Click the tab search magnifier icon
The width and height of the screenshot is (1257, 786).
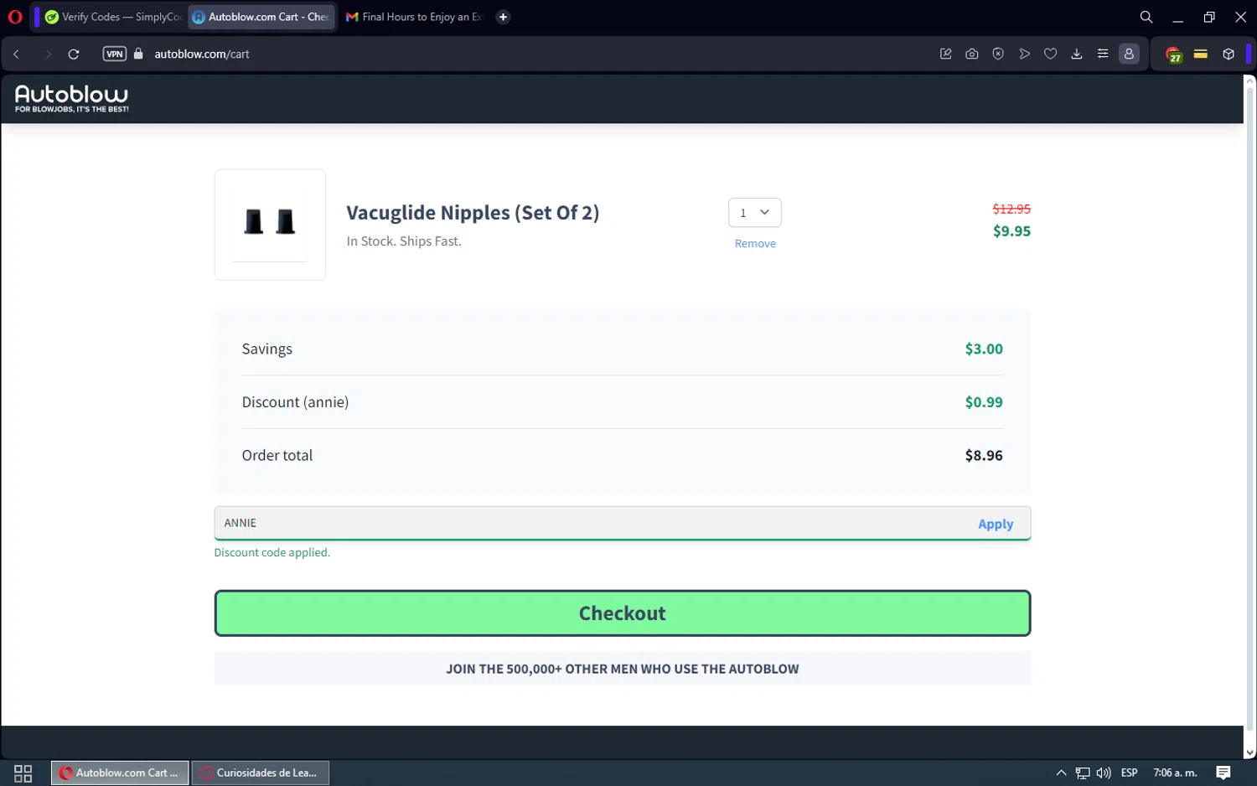pyautogui.click(x=1146, y=17)
